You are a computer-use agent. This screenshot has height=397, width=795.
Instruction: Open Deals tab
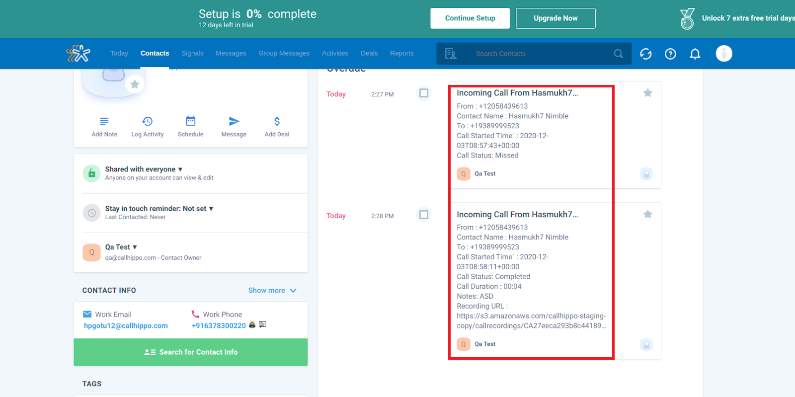click(x=369, y=53)
